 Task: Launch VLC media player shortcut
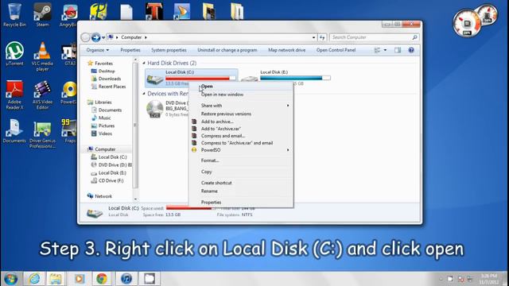pos(42,56)
